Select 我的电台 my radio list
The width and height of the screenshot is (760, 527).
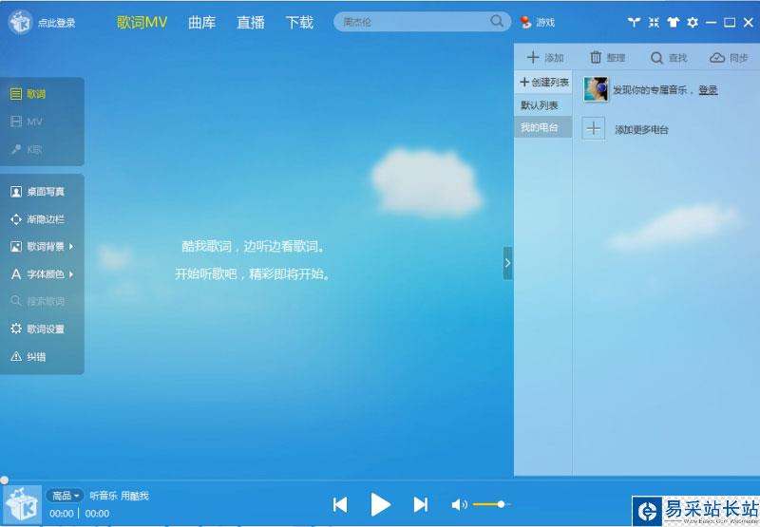(543, 127)
